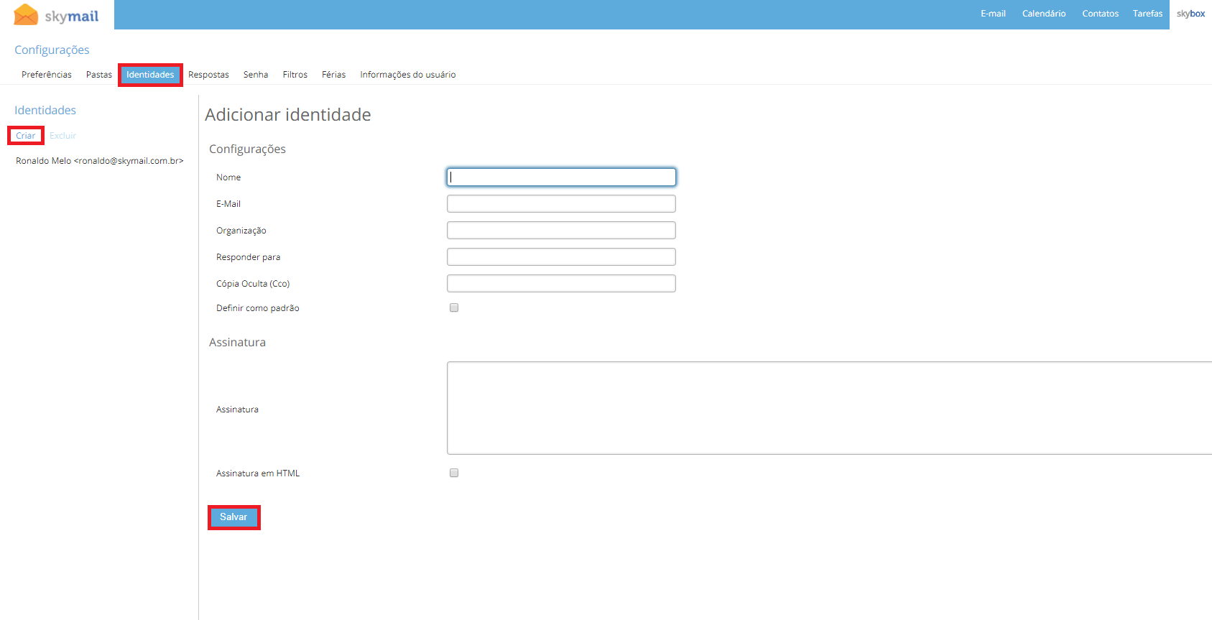Click Criar to add an identity
This screenshot has height=620, width=1212.
[x=26, y=136]
